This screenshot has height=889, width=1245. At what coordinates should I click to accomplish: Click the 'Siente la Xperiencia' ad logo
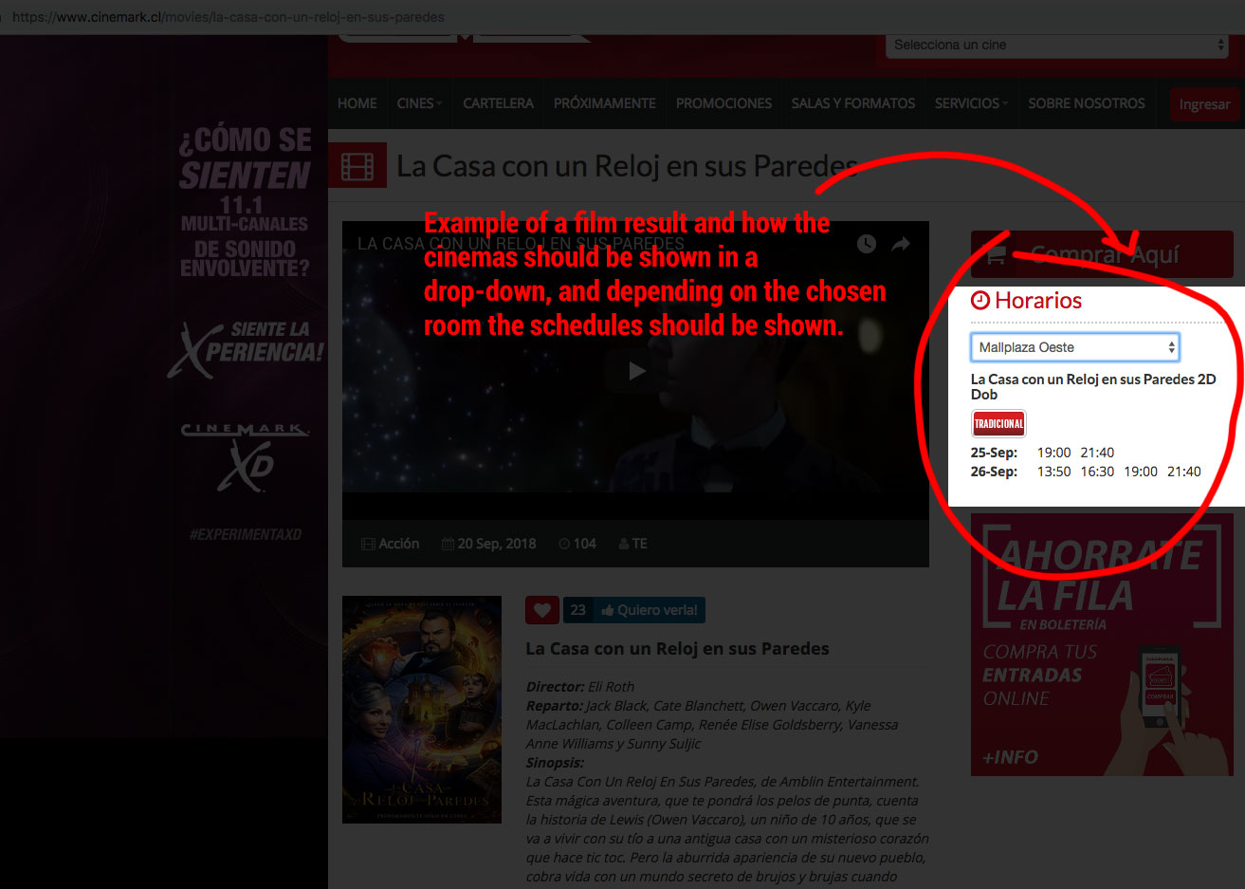pos(246,348)
